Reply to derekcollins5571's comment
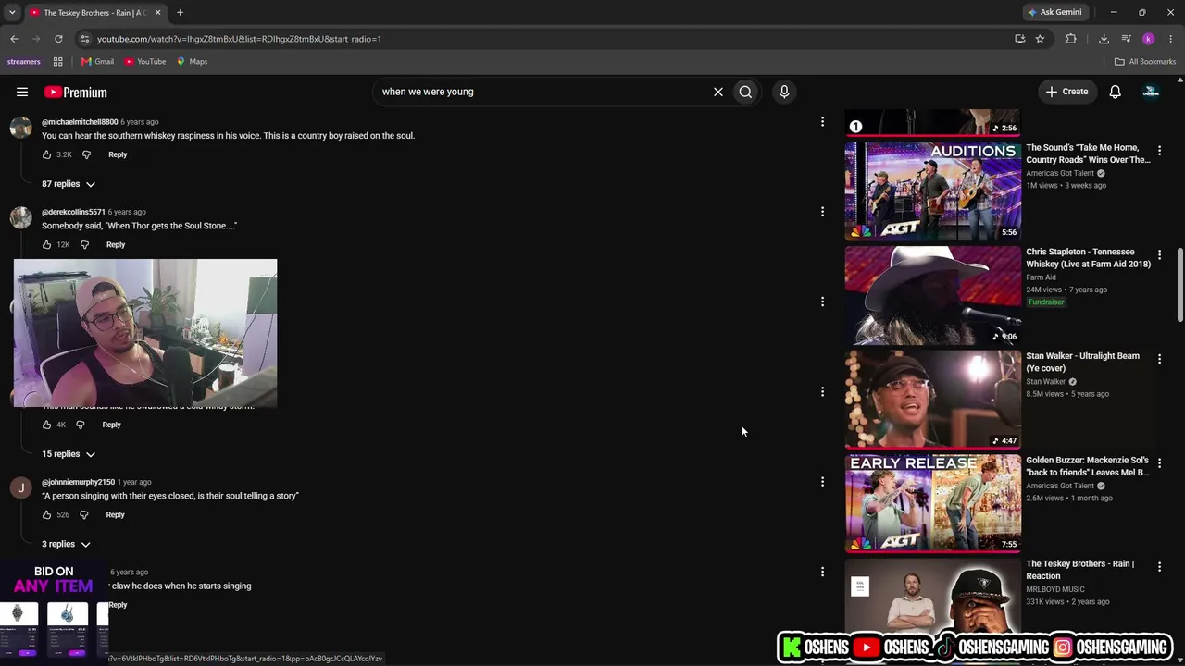This screenshot has width=1185, height=666. (116, 245)
